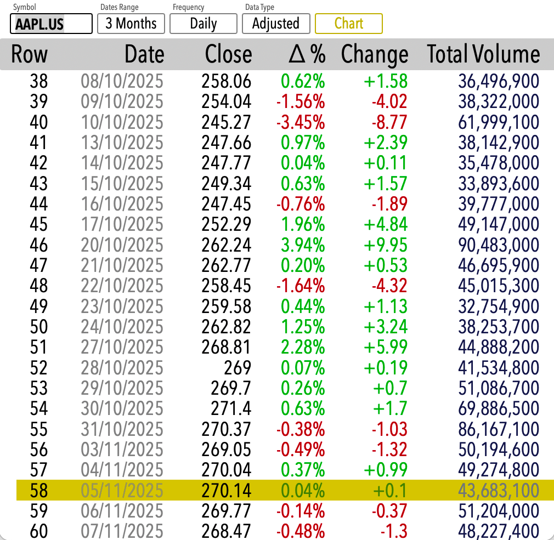Click the Close column header
The height and width of the screenshot is (540, 554).
tap(228, 54)
